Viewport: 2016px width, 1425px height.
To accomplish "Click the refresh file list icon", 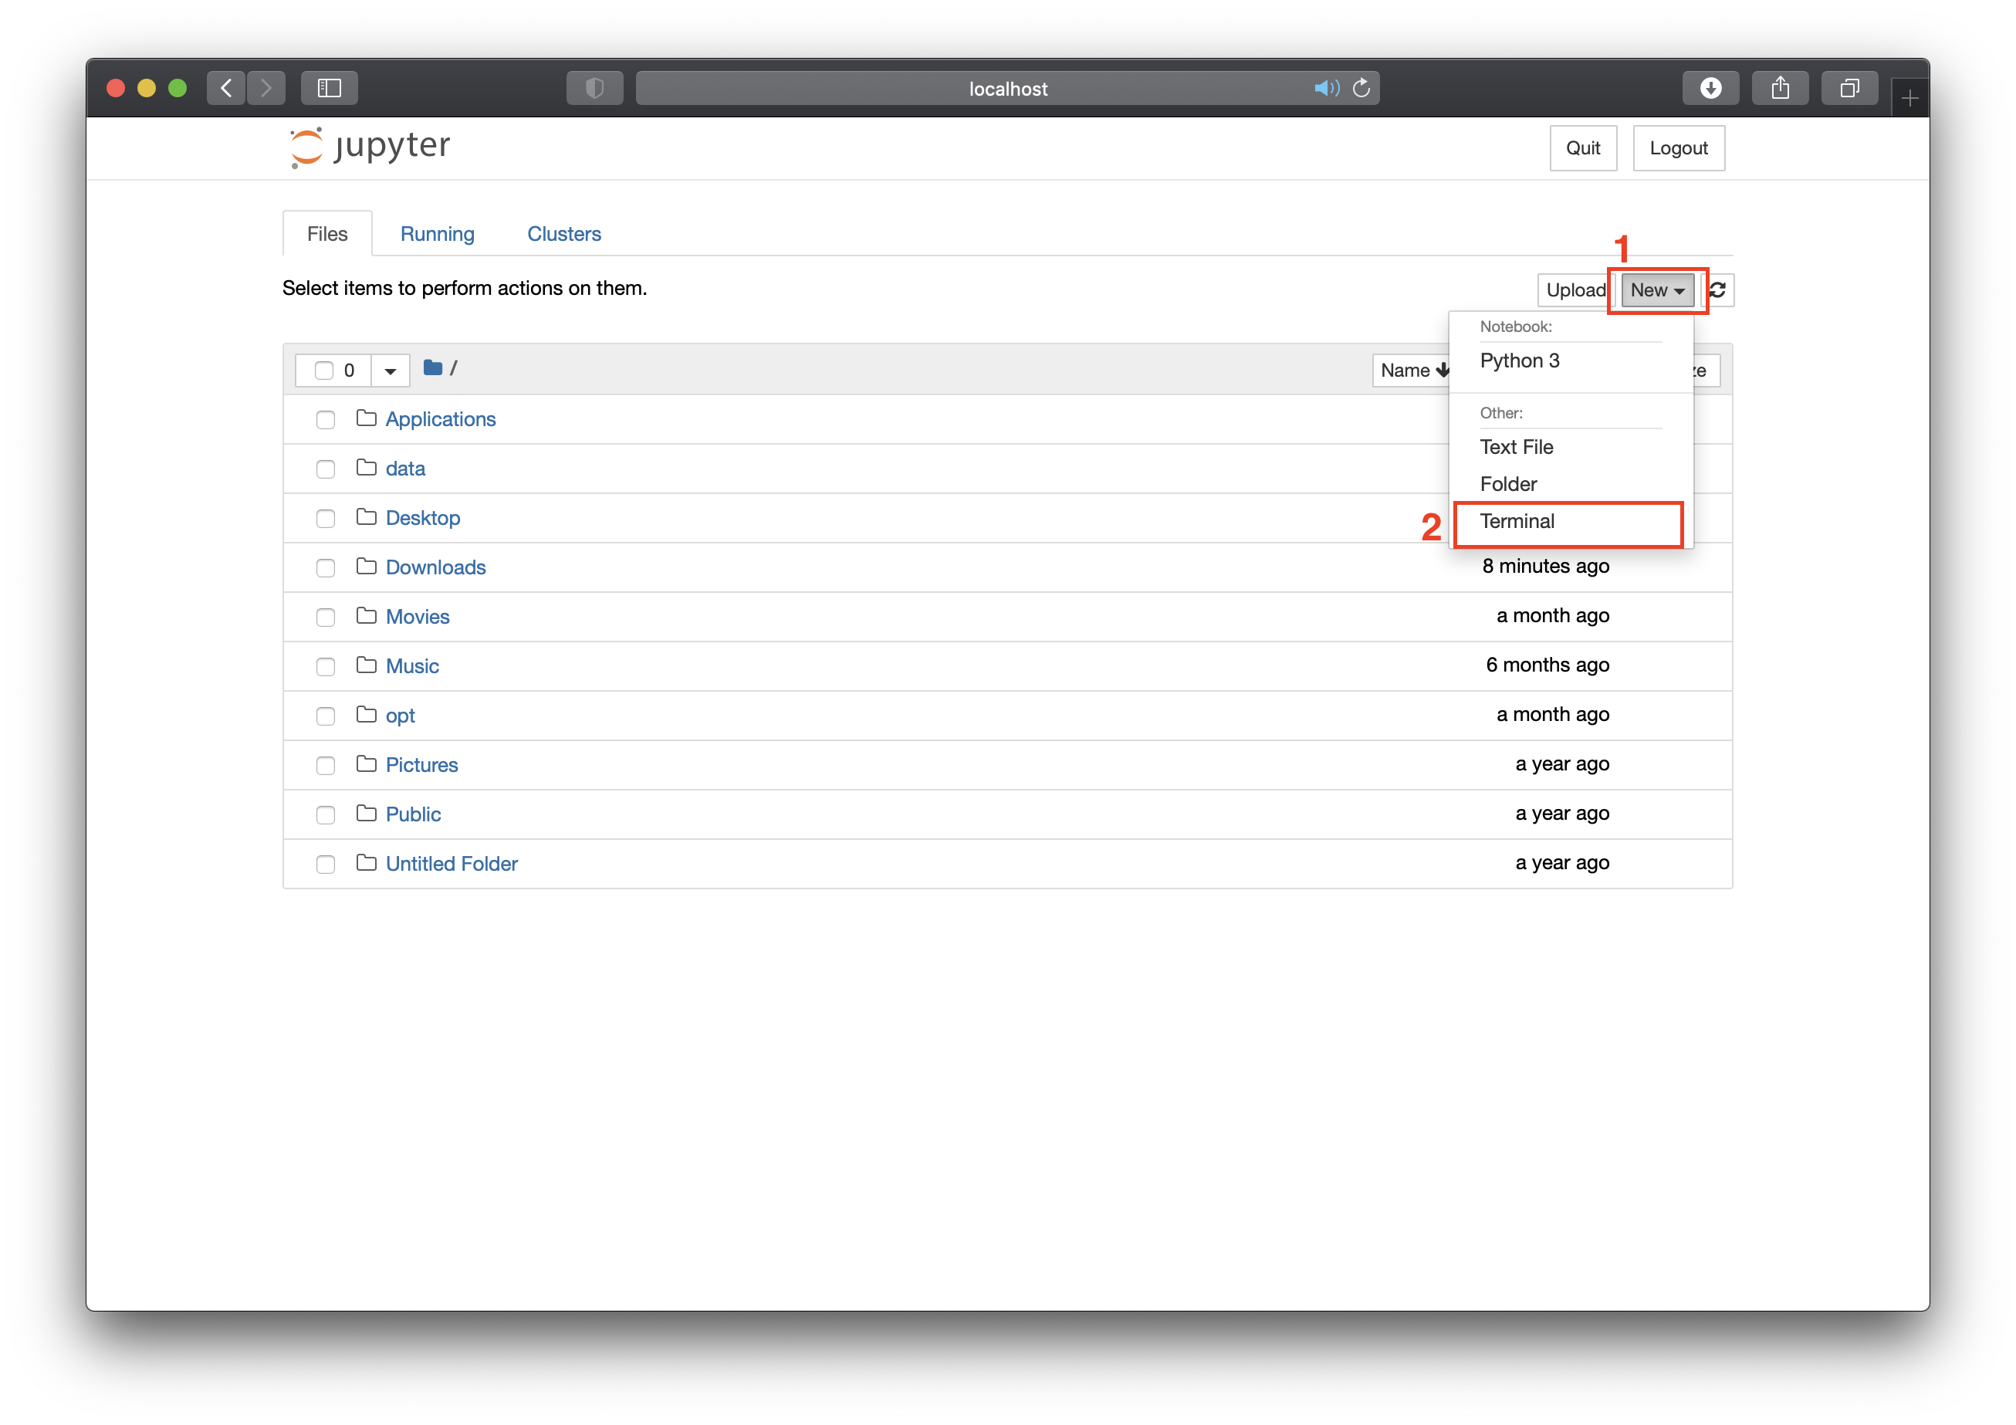I will [1718, 289].
